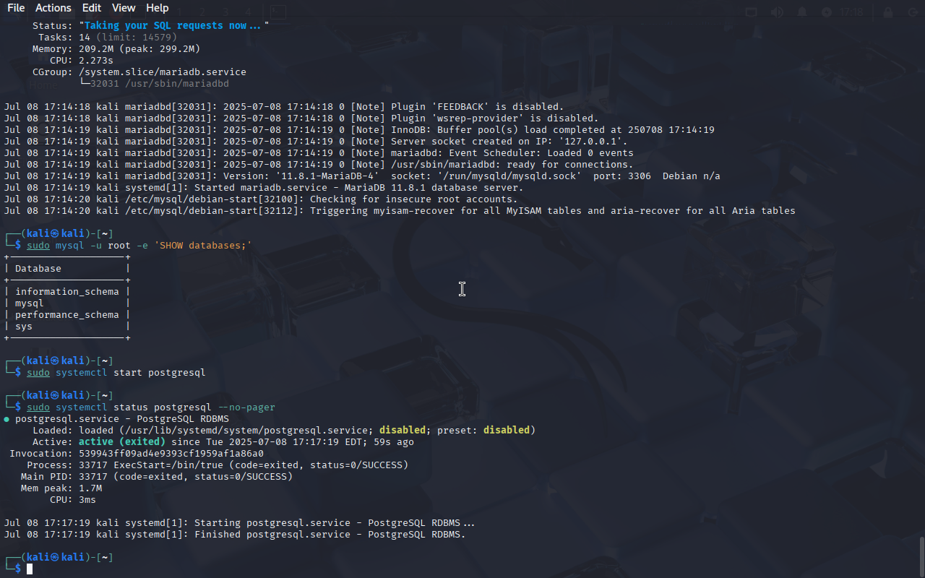
Task: Click the 'Database' table header
Action: point(38,268)
